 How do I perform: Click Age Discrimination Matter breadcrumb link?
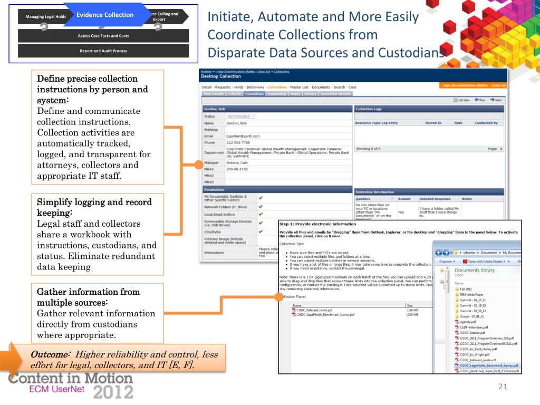click(243, 72)
